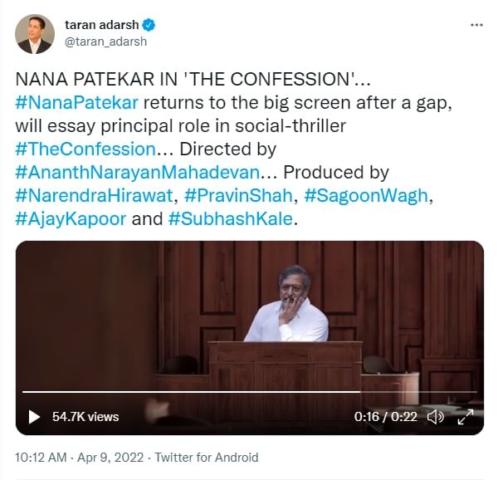Open the tweet's three-dot more options menu

point(476,25)
